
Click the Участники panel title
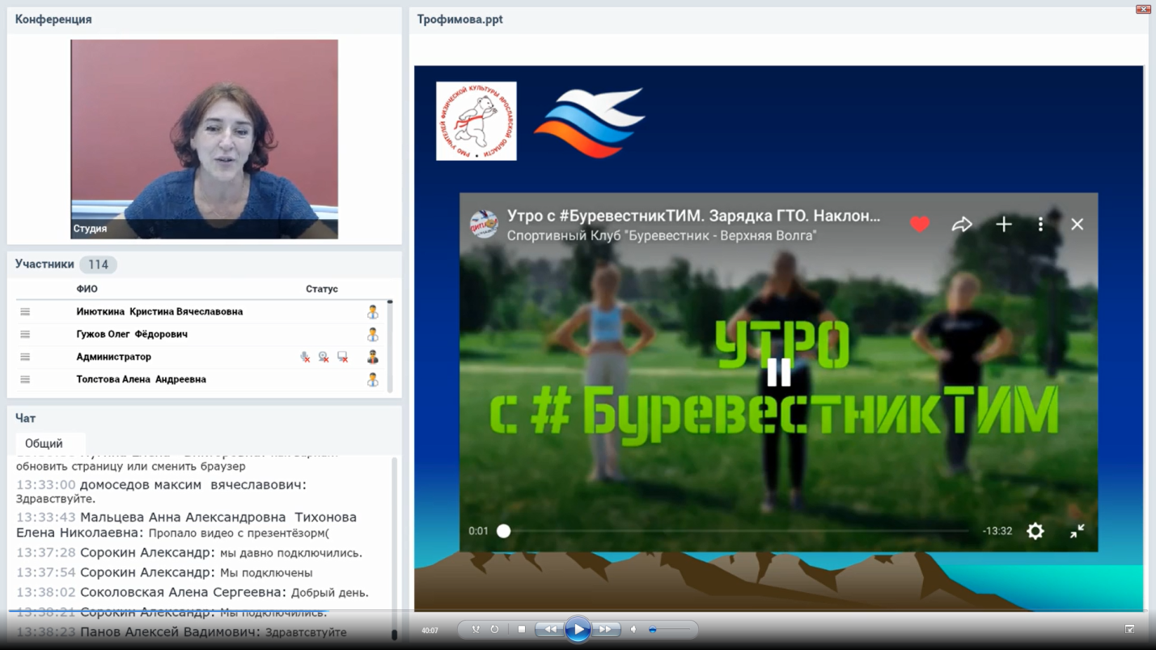[44, 264]
